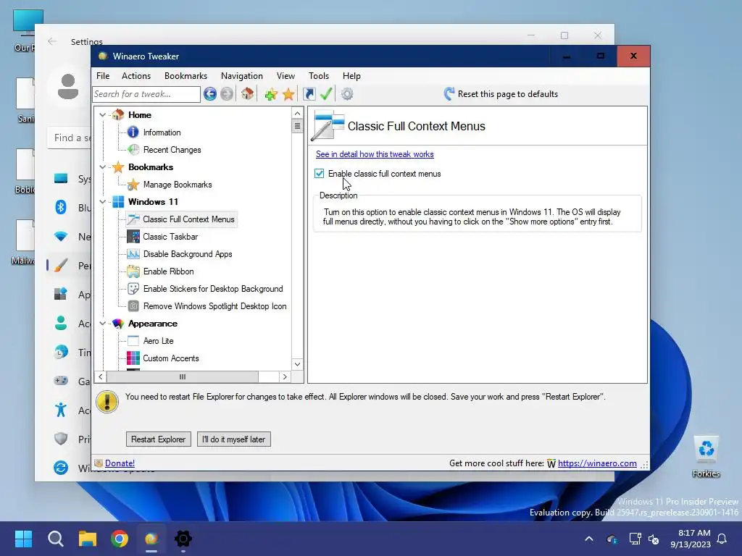Open the notification bell in system tray

pos(722,539)
